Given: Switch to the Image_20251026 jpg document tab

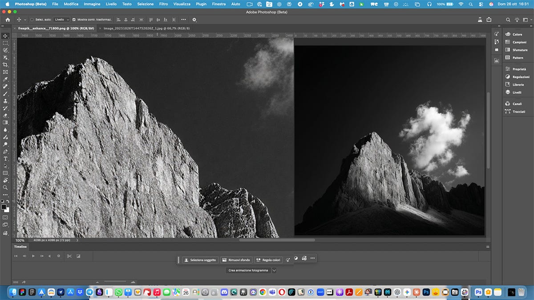Looking at the screenshot, I should pos(146,28).
